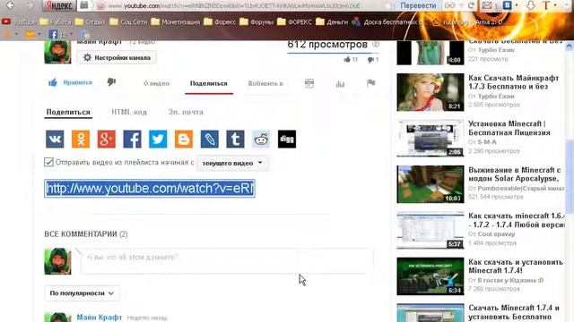Open the mail envelope icon in toolbar
574x322 pixels.
point(487,5)
